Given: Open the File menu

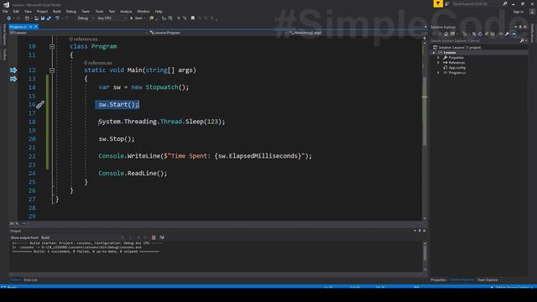Looking at the screenshot, I should [x=5, y=11].
